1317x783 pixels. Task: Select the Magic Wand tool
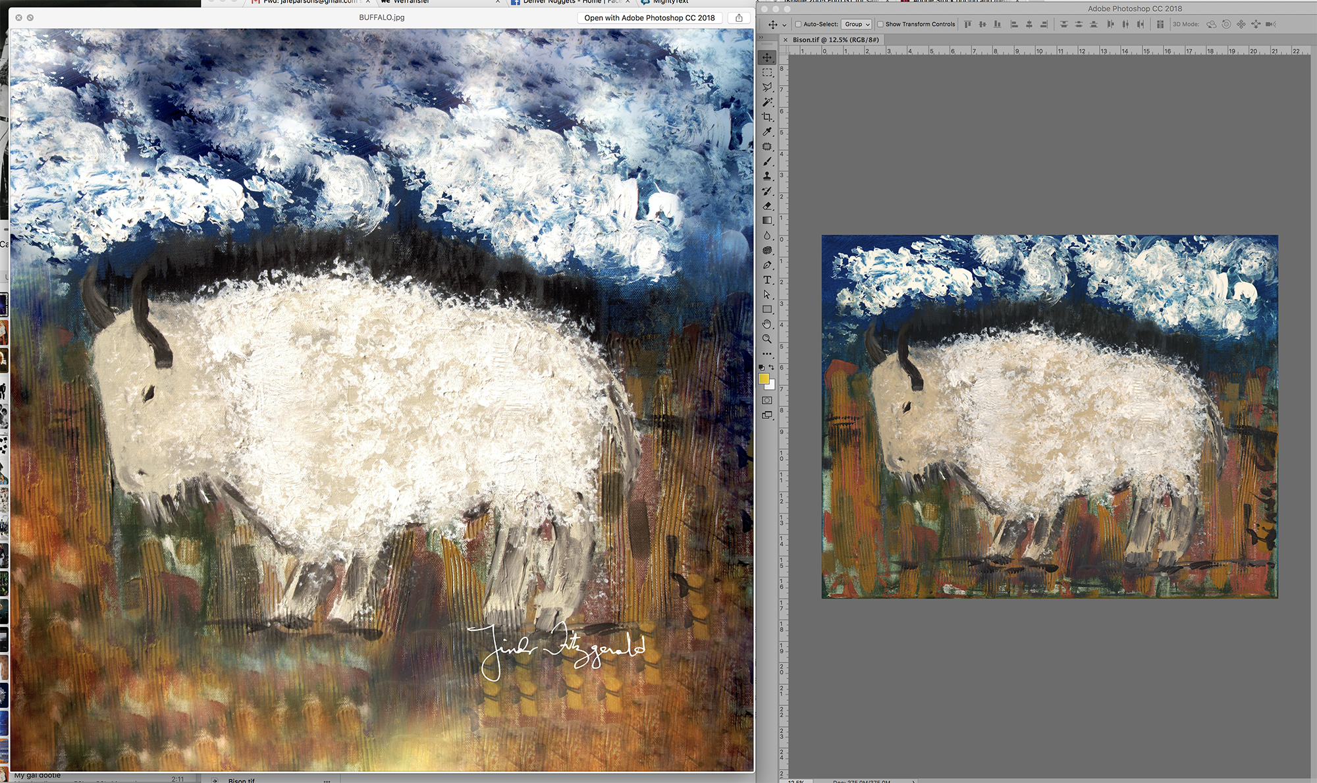[x=767, y=102]
